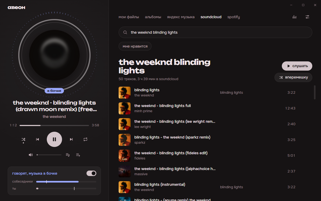Open the equalizer bars icon

click(294, 17)
